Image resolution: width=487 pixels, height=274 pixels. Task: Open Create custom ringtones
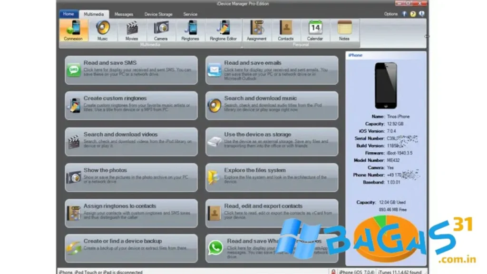(x=131, y=106)
